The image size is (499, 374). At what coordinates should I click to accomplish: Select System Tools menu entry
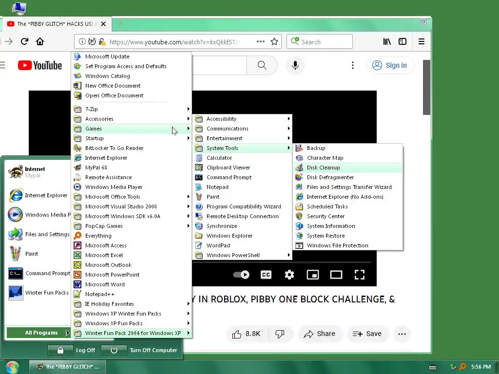[x=242, y=148]
